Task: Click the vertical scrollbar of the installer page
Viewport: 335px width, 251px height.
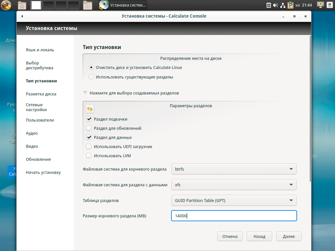Action: [310, 109]
